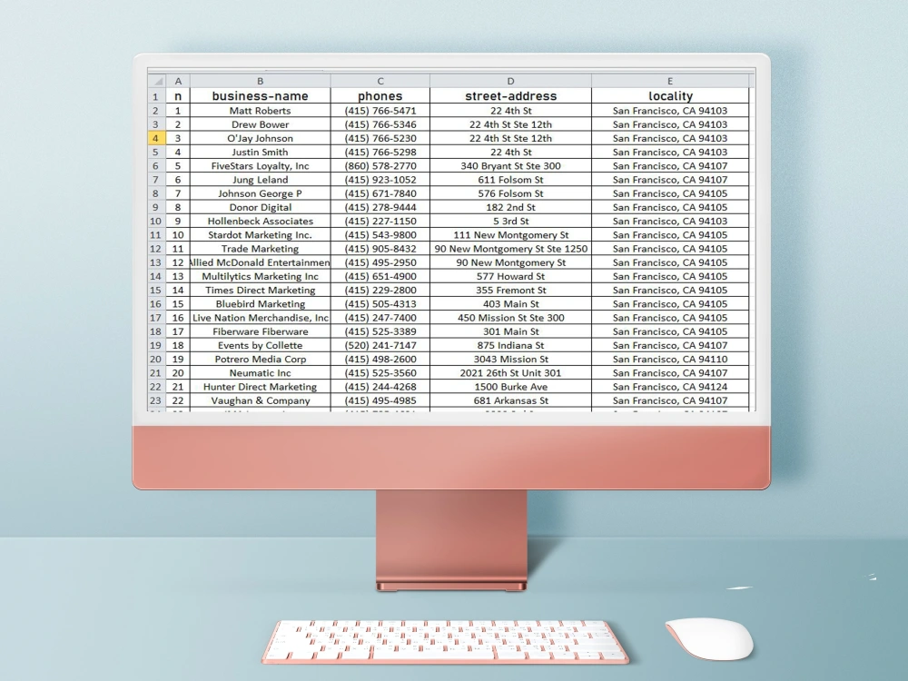Select address '90 New Montgomery St Ste 1250'
Screen dimensions: 908x681
pyautogui.click(x=510, y=249)
